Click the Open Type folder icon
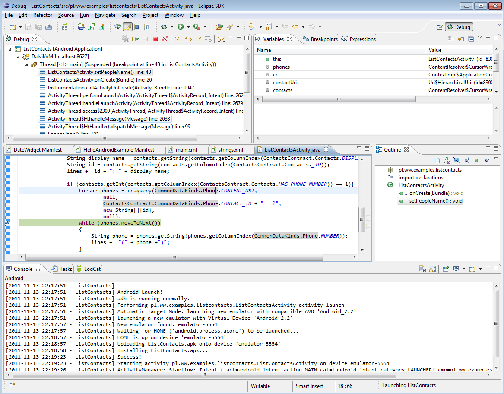Image resolution: width=504 pixels, height=394 pixels. pyautogui.click(x=219, y=27)
